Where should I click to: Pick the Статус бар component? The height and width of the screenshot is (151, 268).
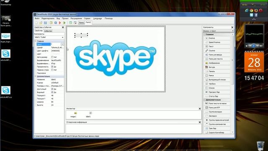point(217,96)
